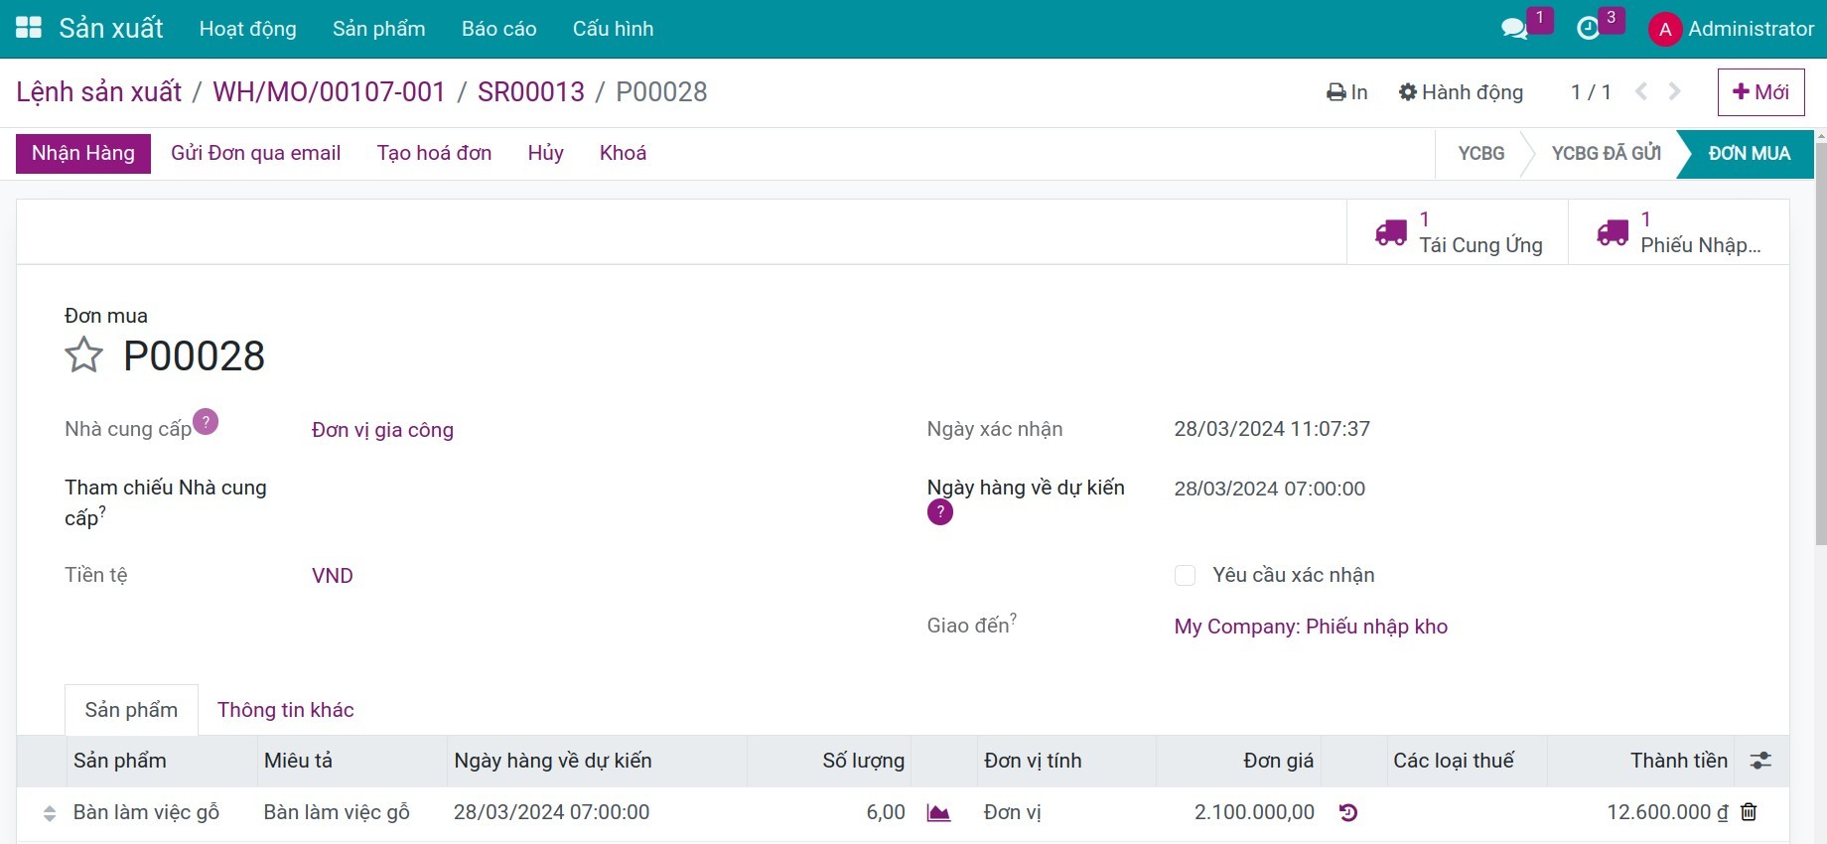Click the price history icon next to 2.100.000,00
Screen dimensions: 1827x844
[x=1347, y=812]
